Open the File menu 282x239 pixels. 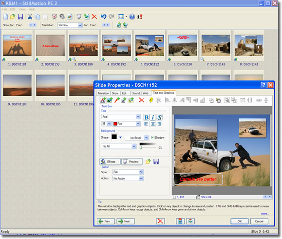pyautogui.click(x=4, y=9)
